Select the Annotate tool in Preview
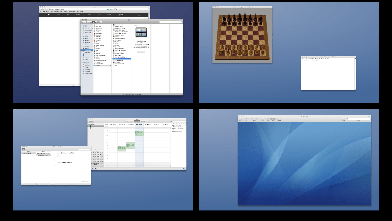 tap(279, 119)
